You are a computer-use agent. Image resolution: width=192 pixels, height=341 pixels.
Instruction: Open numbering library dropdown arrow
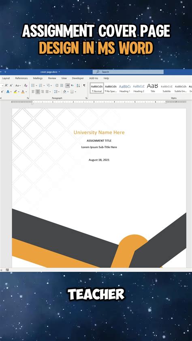44,85
